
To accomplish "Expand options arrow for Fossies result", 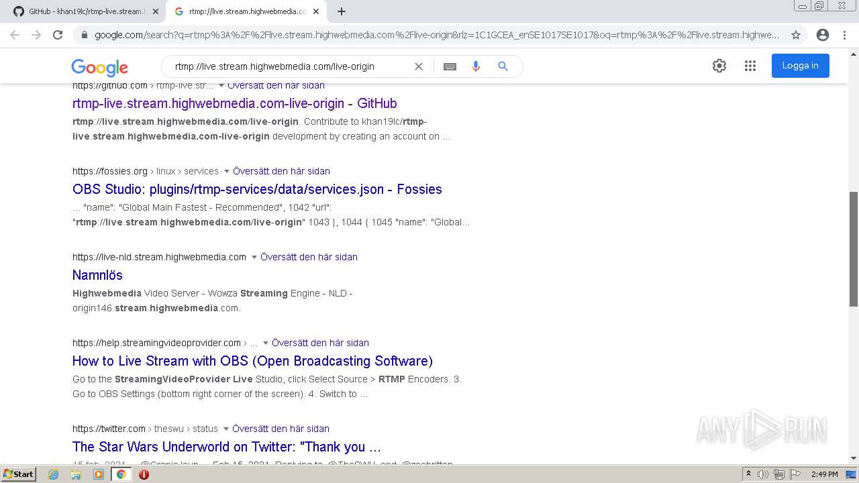I will click(x=226, y=171).
